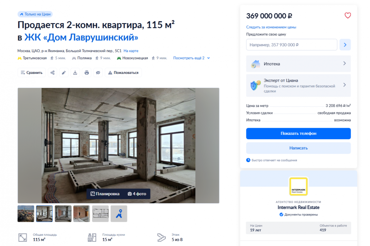
Task: Click the floor stairs icon
Action: pyautogui.click(x=162, y=237)
